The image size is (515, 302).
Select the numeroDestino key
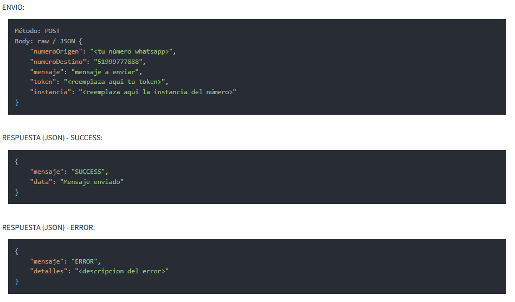[59, 62]
